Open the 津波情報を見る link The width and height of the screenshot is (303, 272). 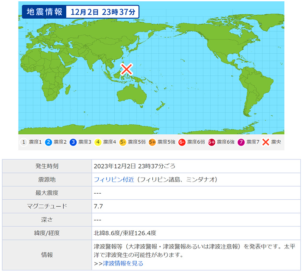pyautogui.click(x=123, y=263)
